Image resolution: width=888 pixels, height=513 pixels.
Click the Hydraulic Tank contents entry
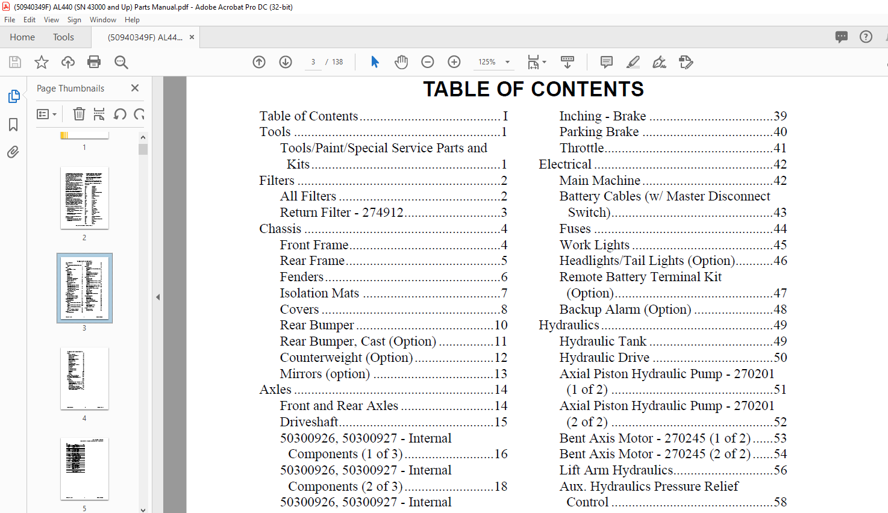click(x=673, y=341)
